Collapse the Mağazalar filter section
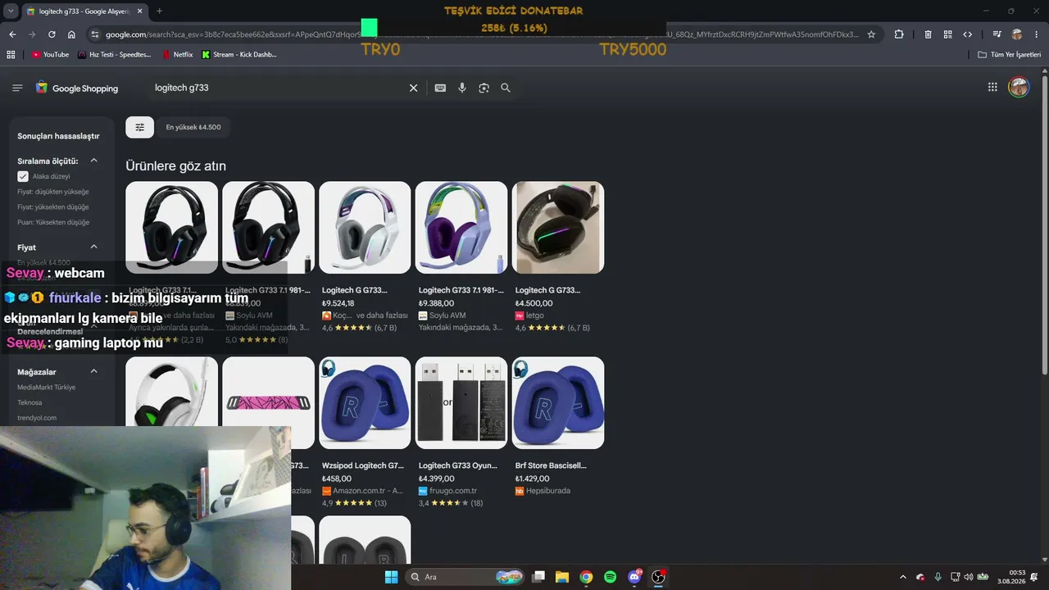This screenshot has width=1049, height=590. coord(93,371)
